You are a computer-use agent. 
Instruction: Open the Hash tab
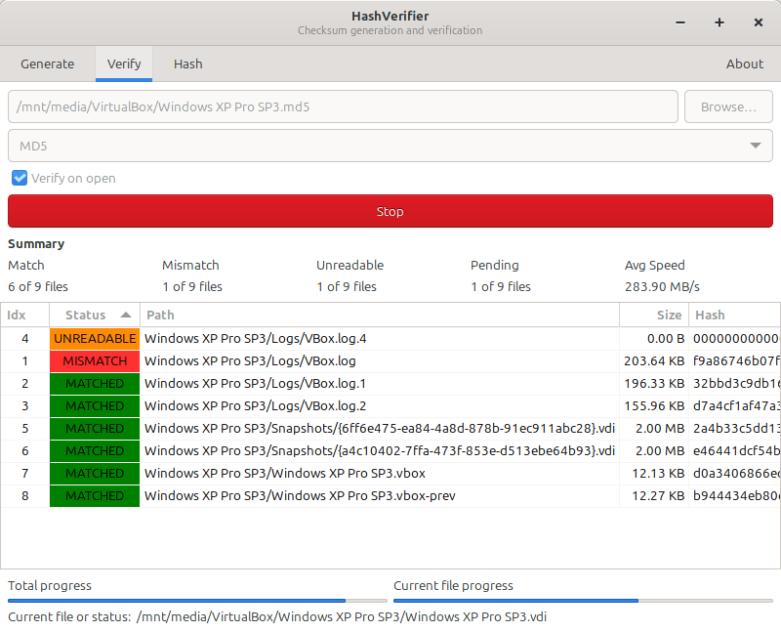[188, 64]
